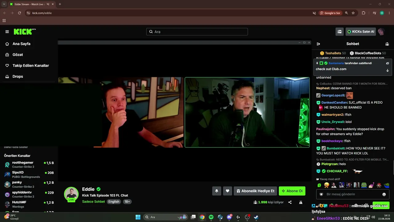Click the chat message input field
This screenshot has width=394, height=222.
(352, 194)
